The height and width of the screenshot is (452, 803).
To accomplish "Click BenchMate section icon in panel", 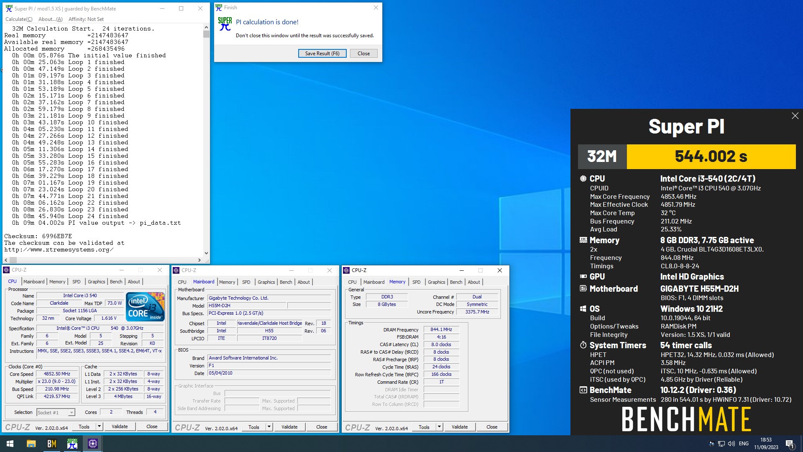I will (583, 390).
